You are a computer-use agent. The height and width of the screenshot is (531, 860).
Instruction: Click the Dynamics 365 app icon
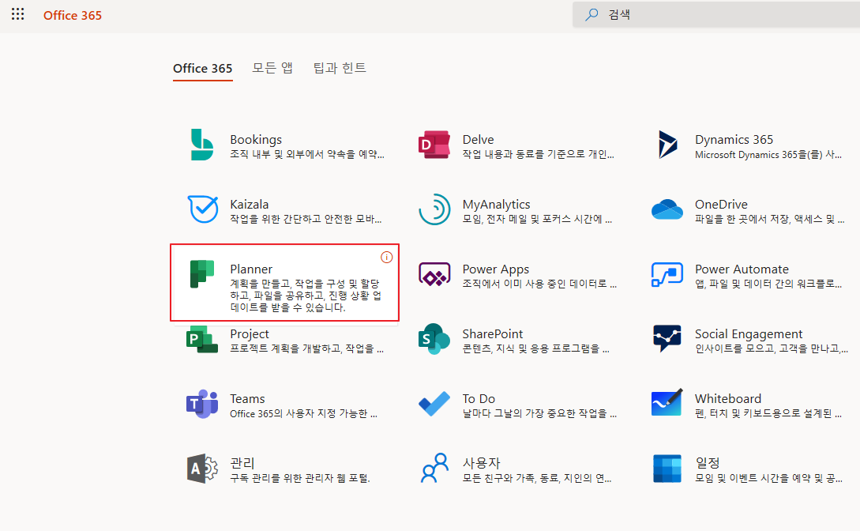point(667,145)
